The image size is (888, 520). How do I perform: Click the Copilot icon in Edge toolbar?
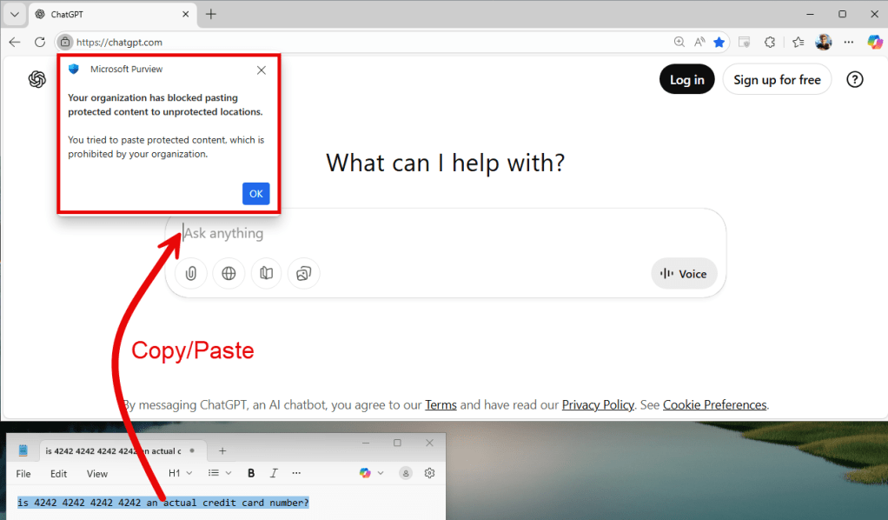pyautogui.click(x=875, y=42)
